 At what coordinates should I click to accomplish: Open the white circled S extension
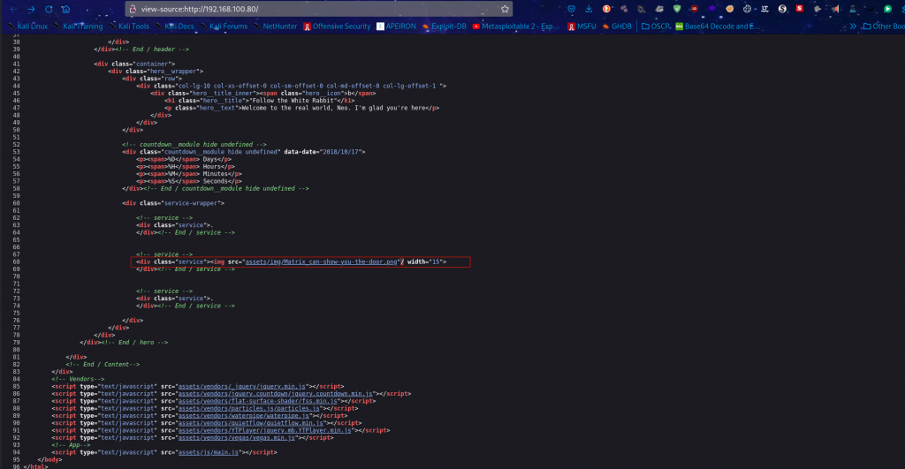click(x=783, y=9)
